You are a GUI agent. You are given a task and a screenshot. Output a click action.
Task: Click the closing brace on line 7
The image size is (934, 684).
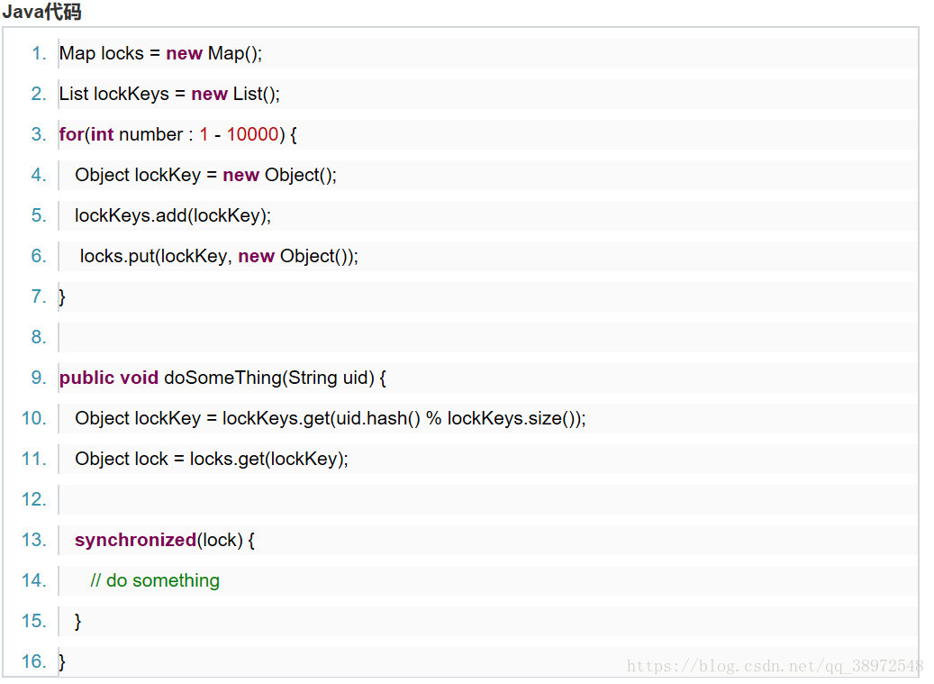click(x=62, y=296)
